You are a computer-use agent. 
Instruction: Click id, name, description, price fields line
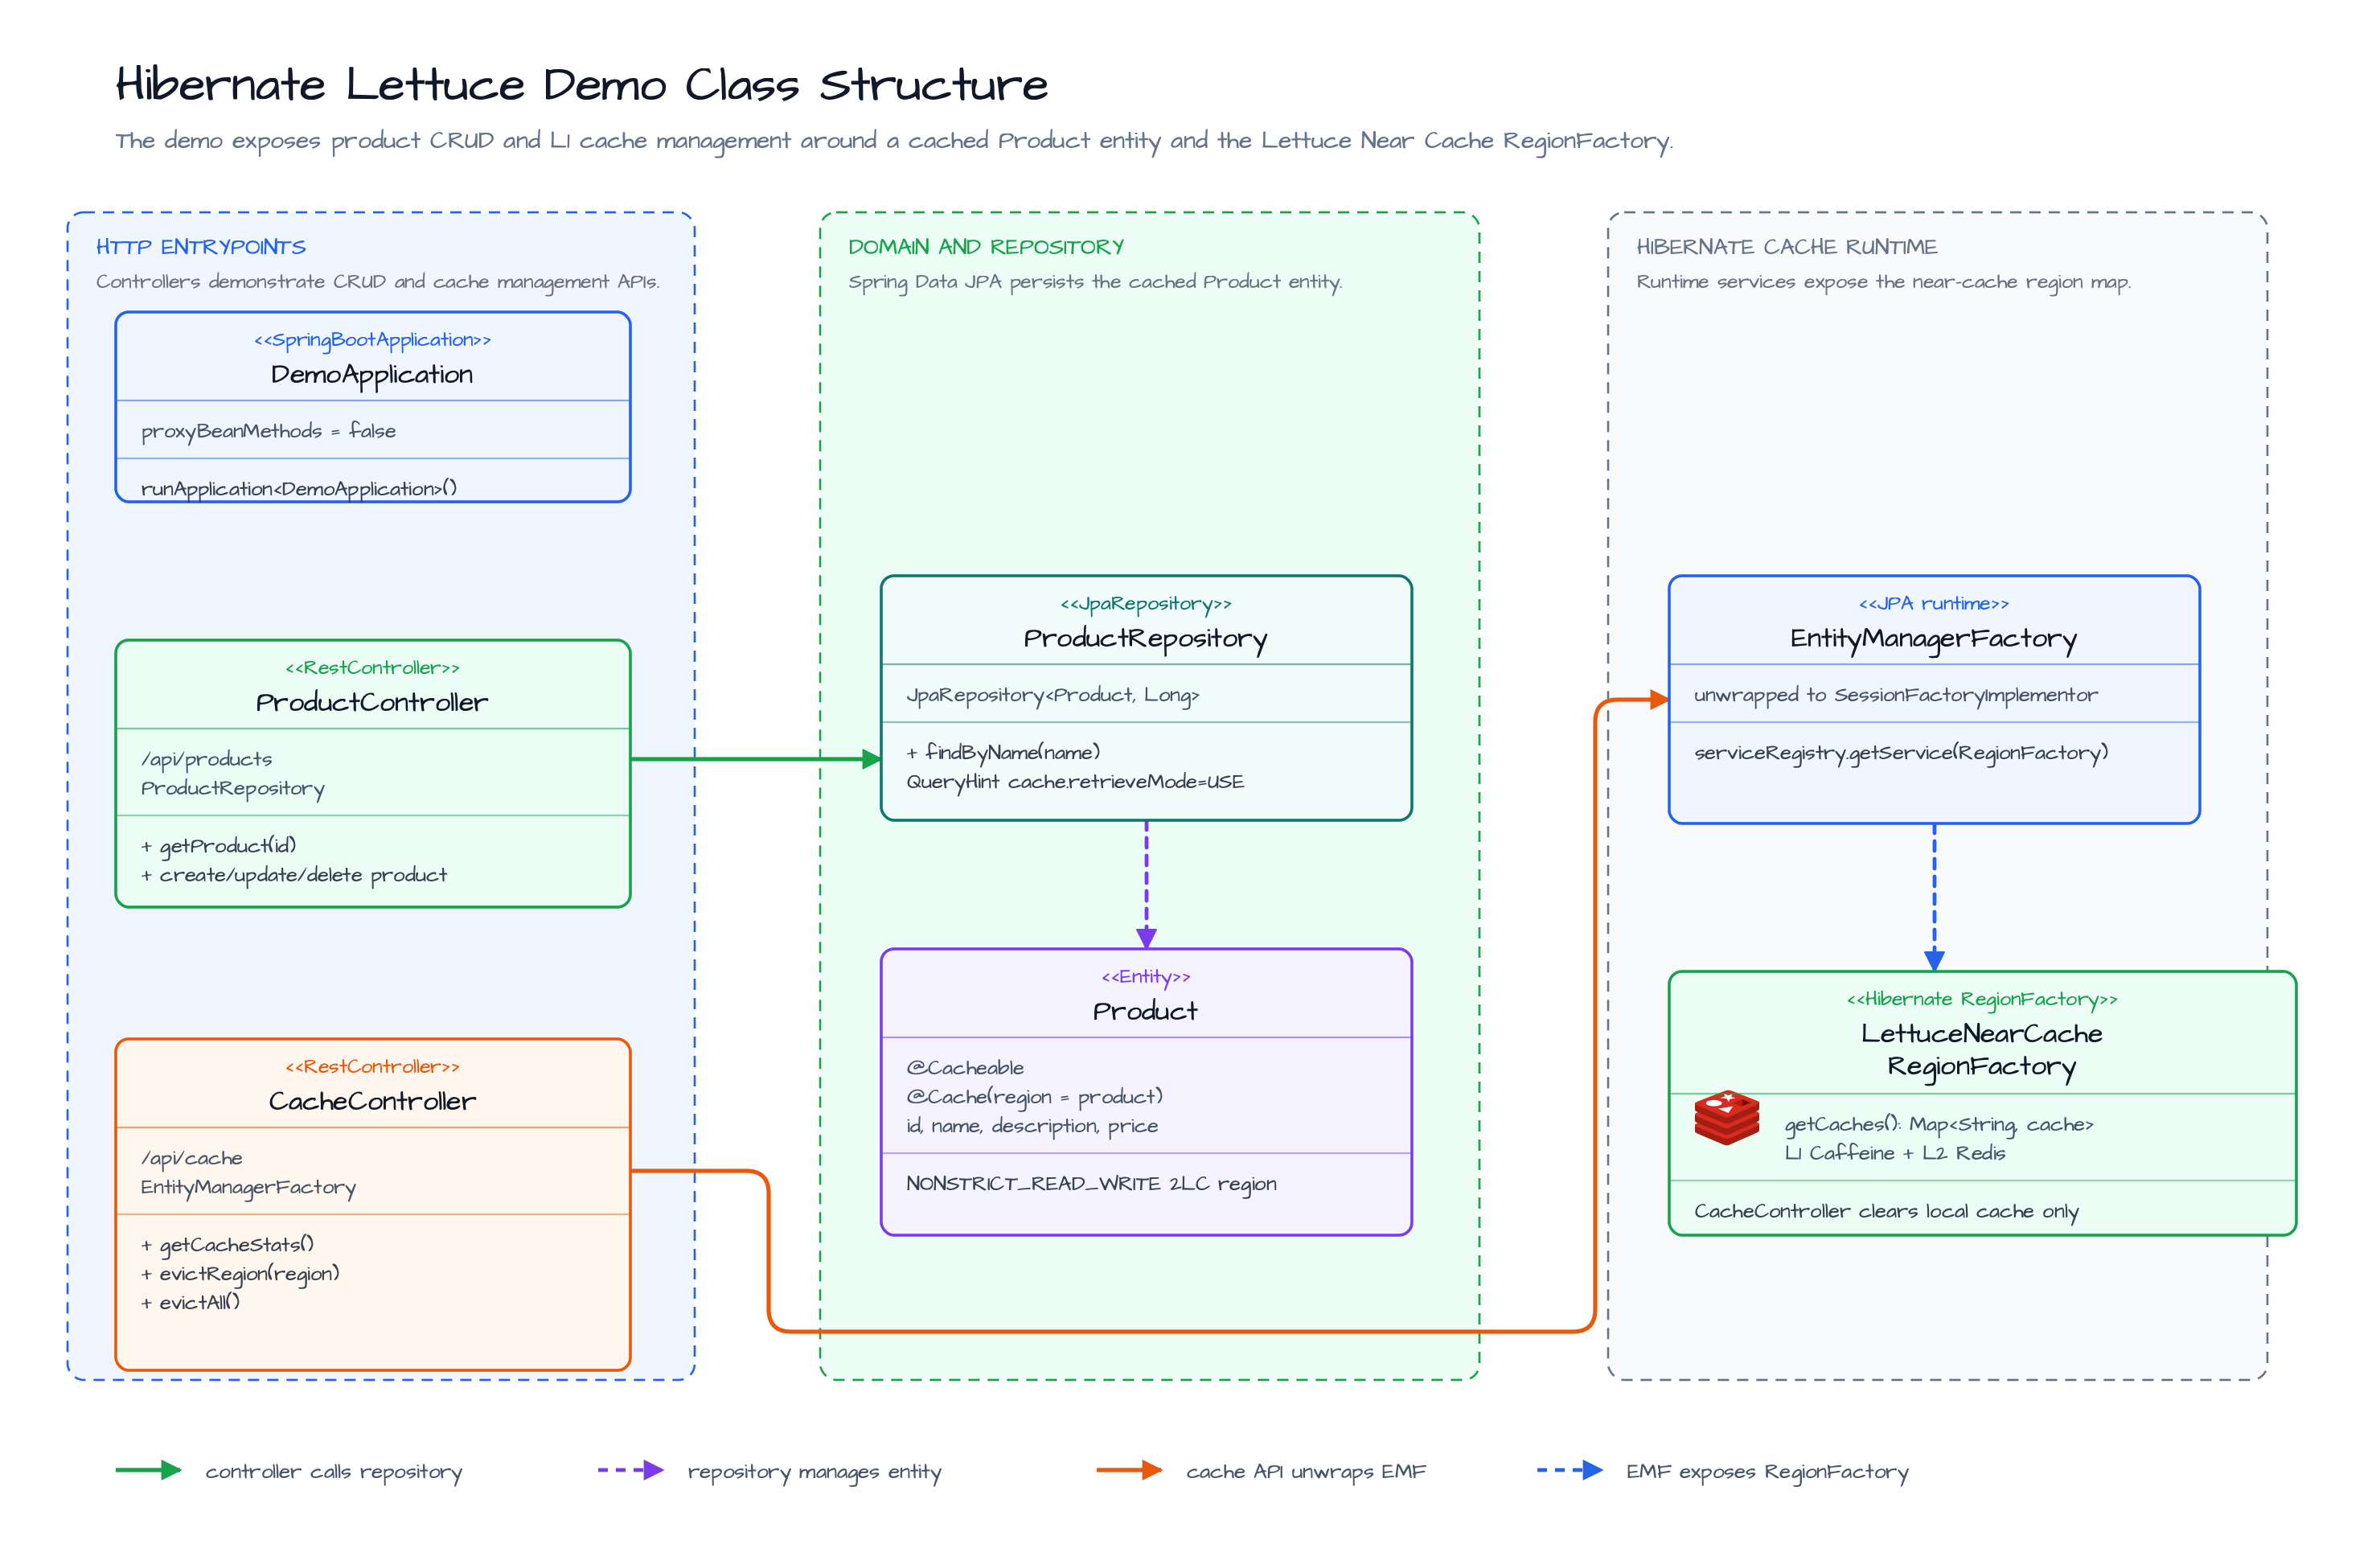[1032, 1126]
